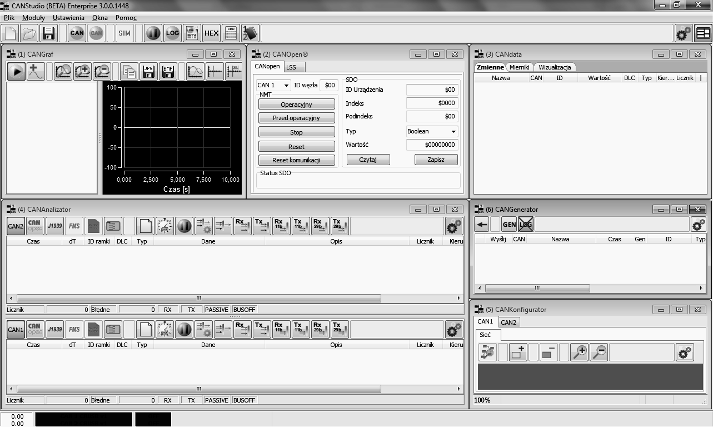Image resolution: width=713 pixels, height=427 pixels.
Task: Open CAN1 analyzer settings gears
Action: pos(454,329)
